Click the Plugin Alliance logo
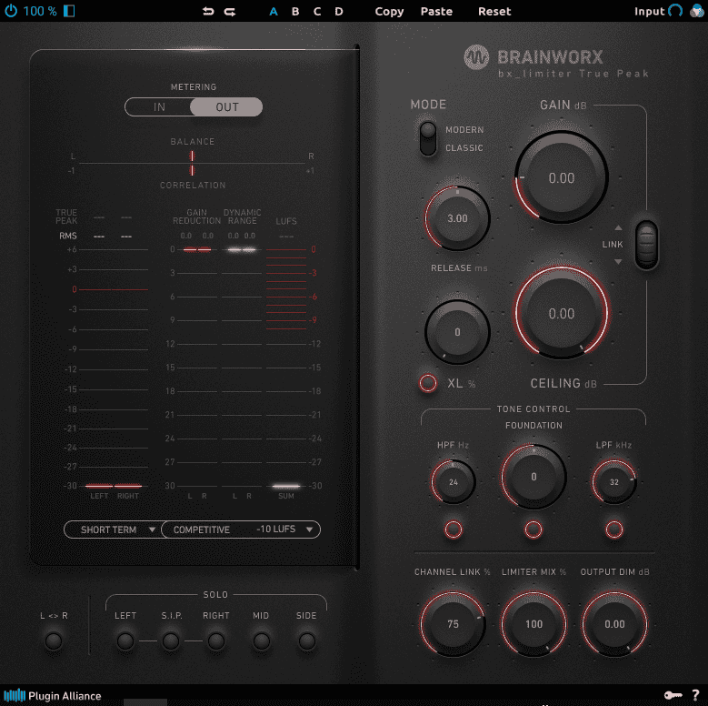 pos(53,695)
